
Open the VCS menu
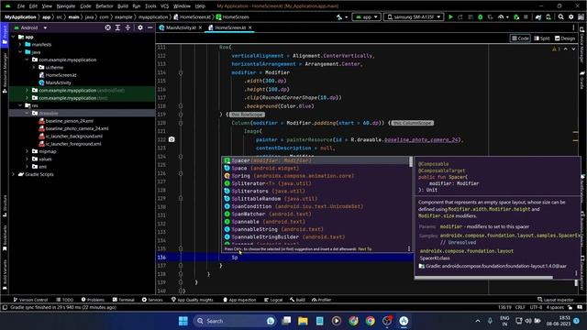pyautogui.click(x=165, y=6)
